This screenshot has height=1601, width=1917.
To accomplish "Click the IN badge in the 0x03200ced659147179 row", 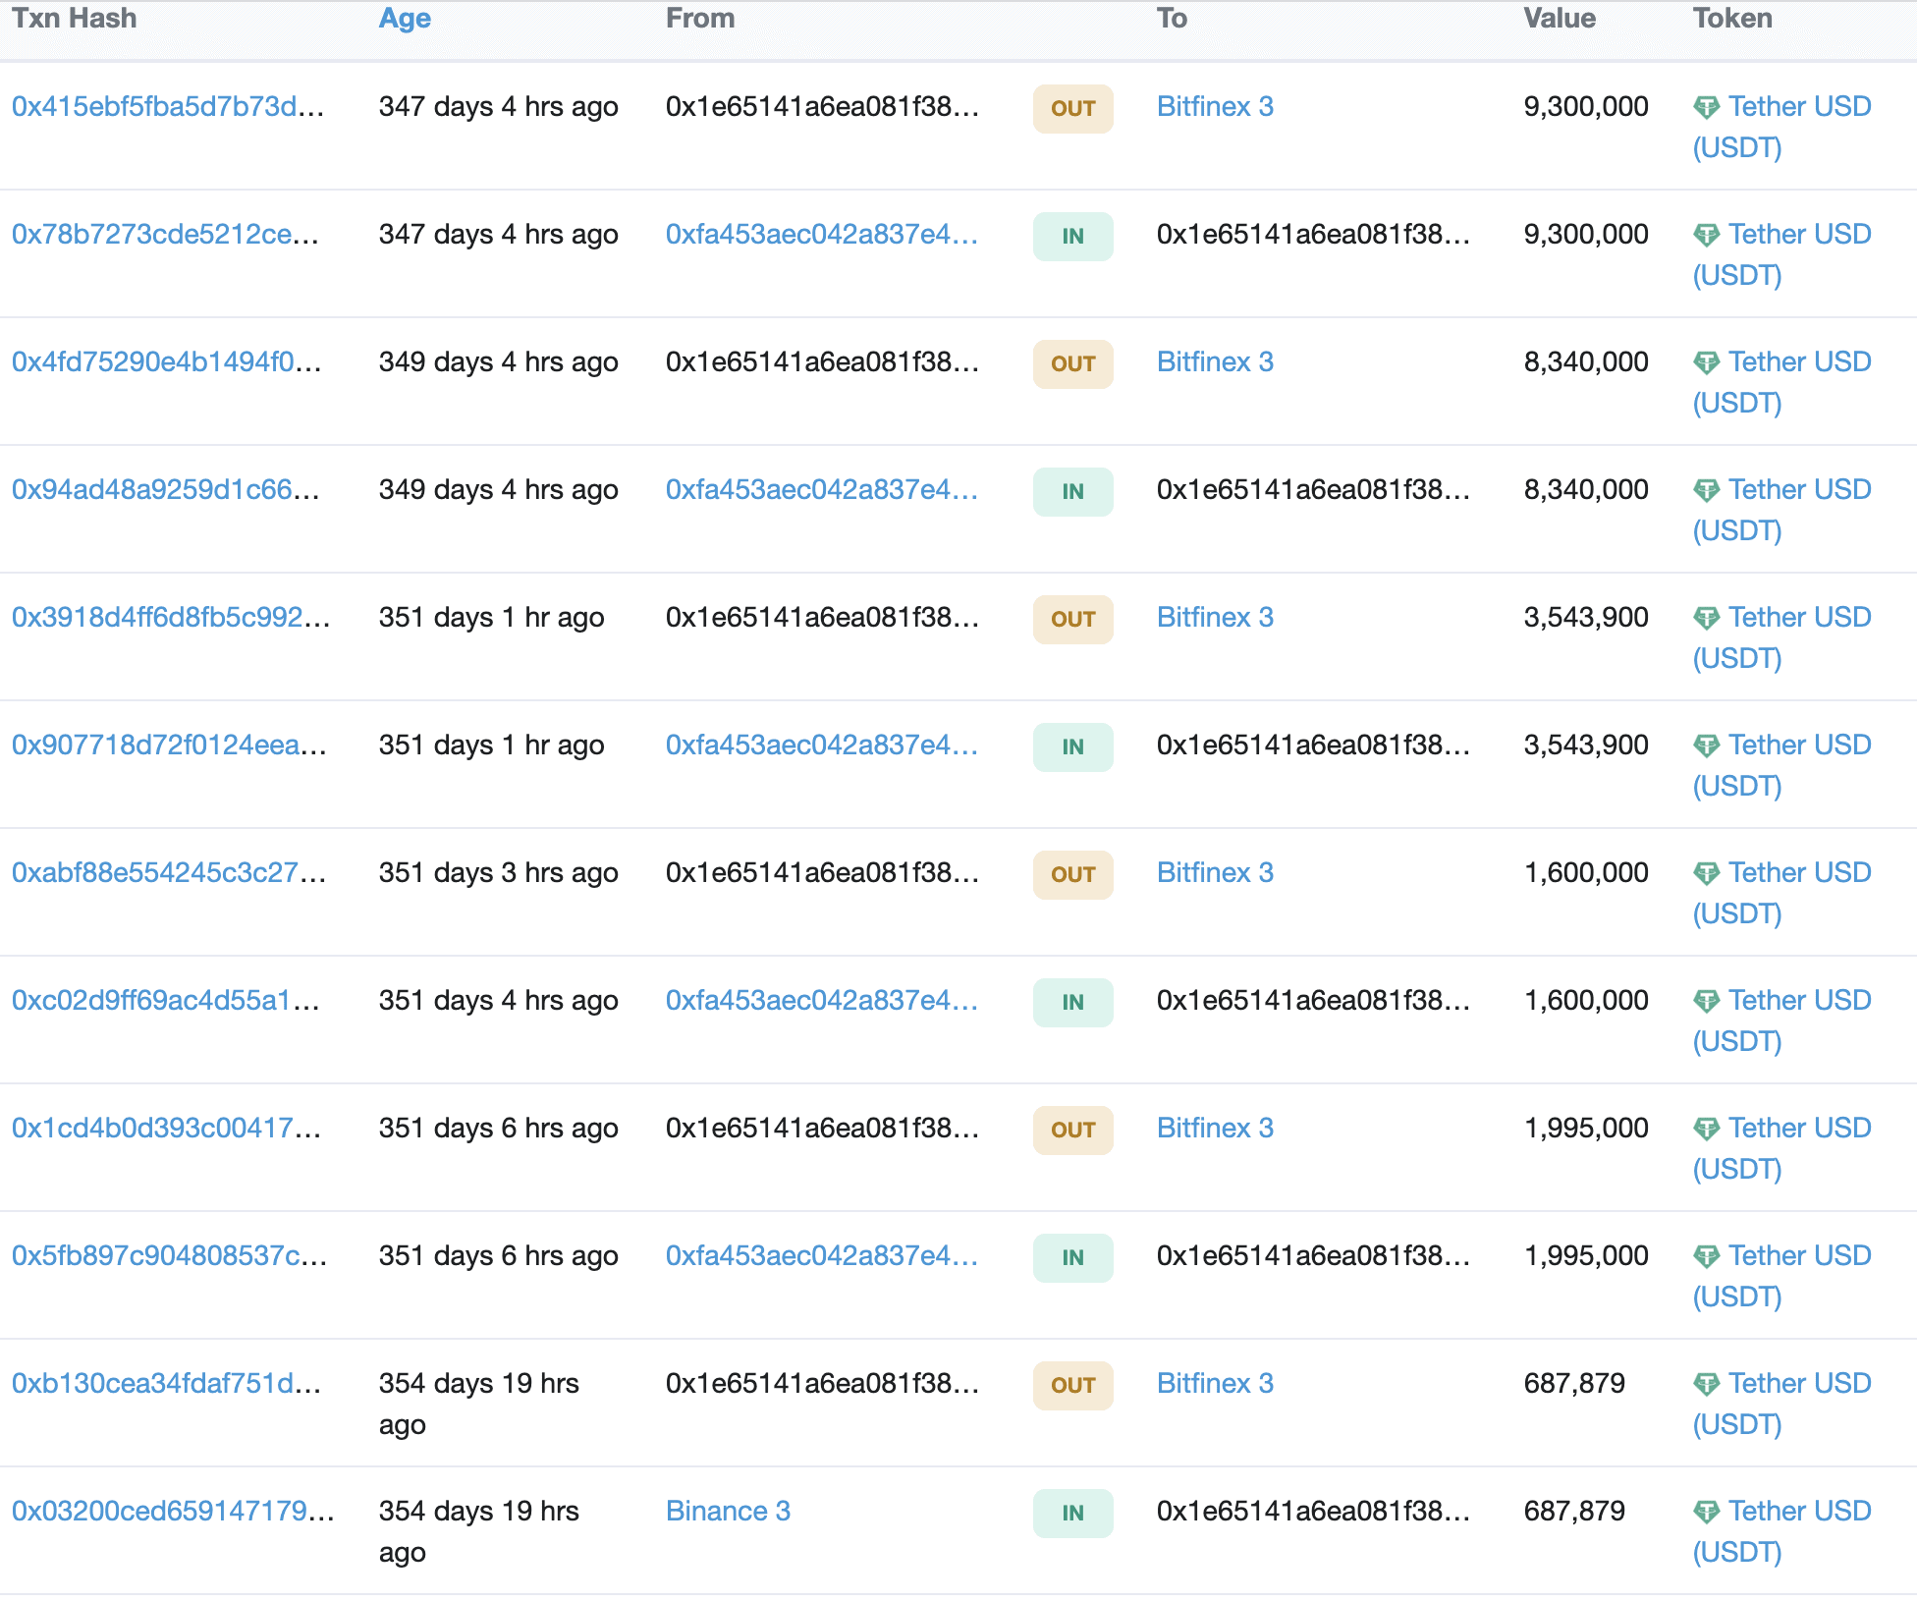I will 1073,1513.
